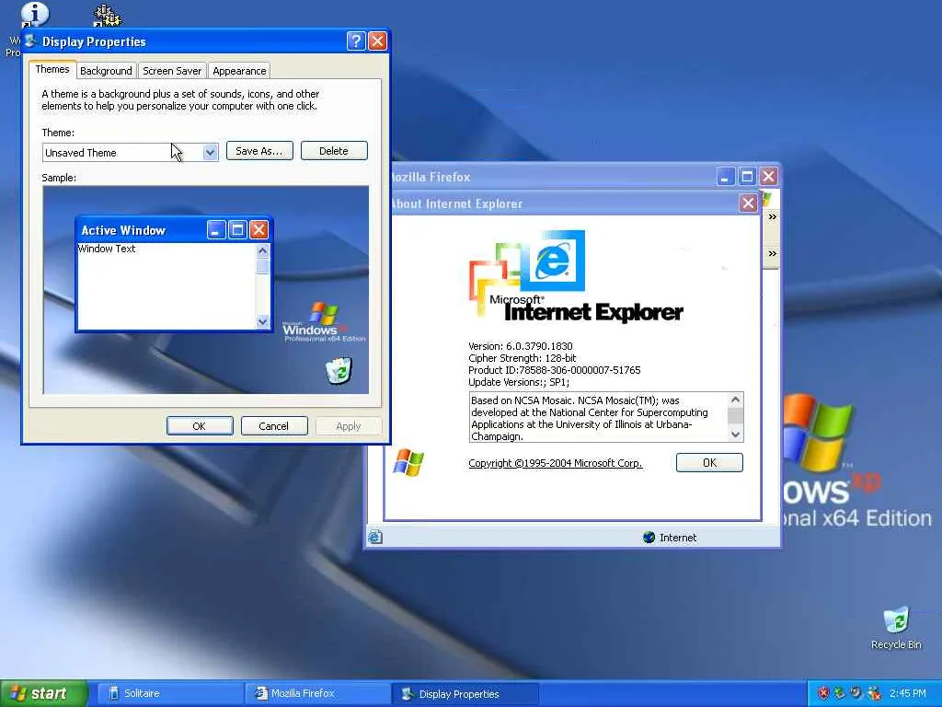
Task: Click the info desktop icon at top left
Action: point(35,15)
